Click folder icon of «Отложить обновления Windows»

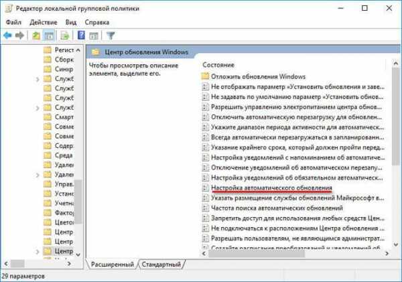click(x=205, y=76)
